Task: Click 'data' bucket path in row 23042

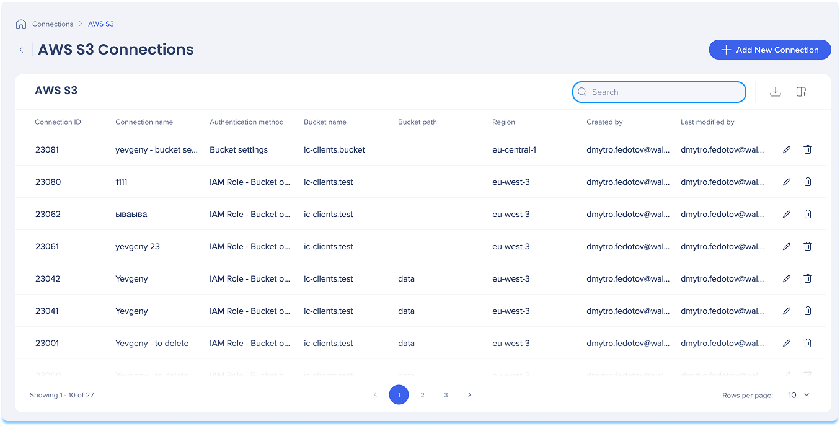Action: tap(406, 278)
